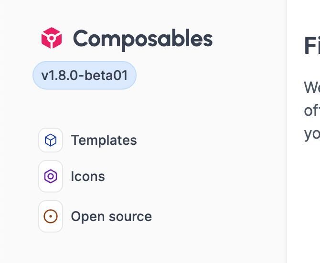Image resolution: width=320 pixels, height=263 pixels.
Task: Click the pink Composables cube logo
Action: 52,38
